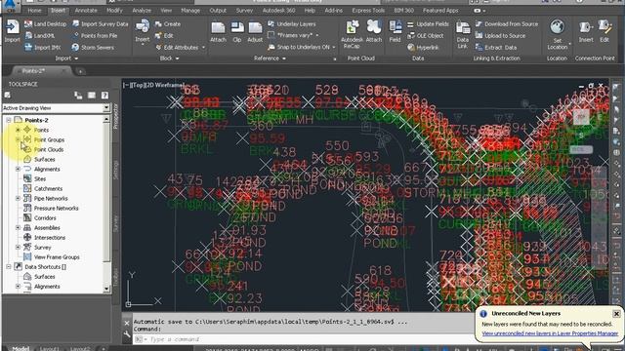Expand the Points tree node
This screenshot has width=625, height=351.
pos(18,130)
